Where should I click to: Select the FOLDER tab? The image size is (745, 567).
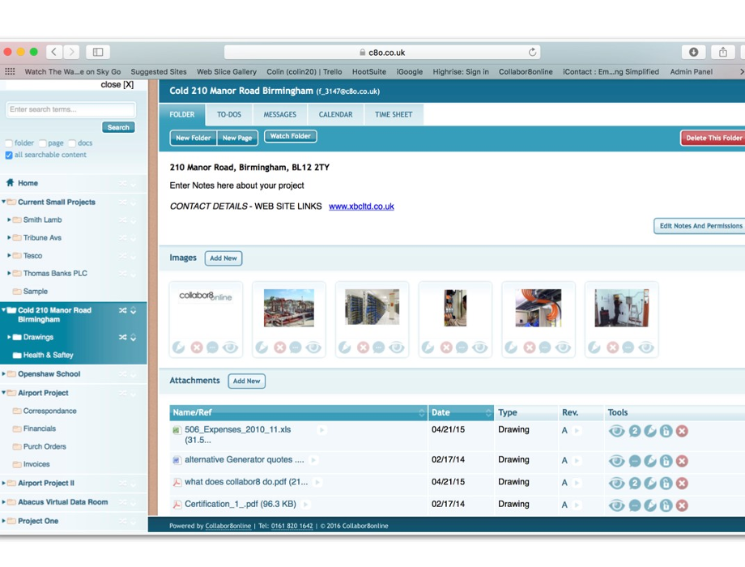[x=182, y=114]
